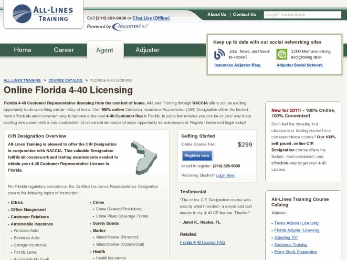Viewport: 347px width, 260px height.
Task: Click the Chat Live (Offline) link
Action: click(x=151, y=18)
